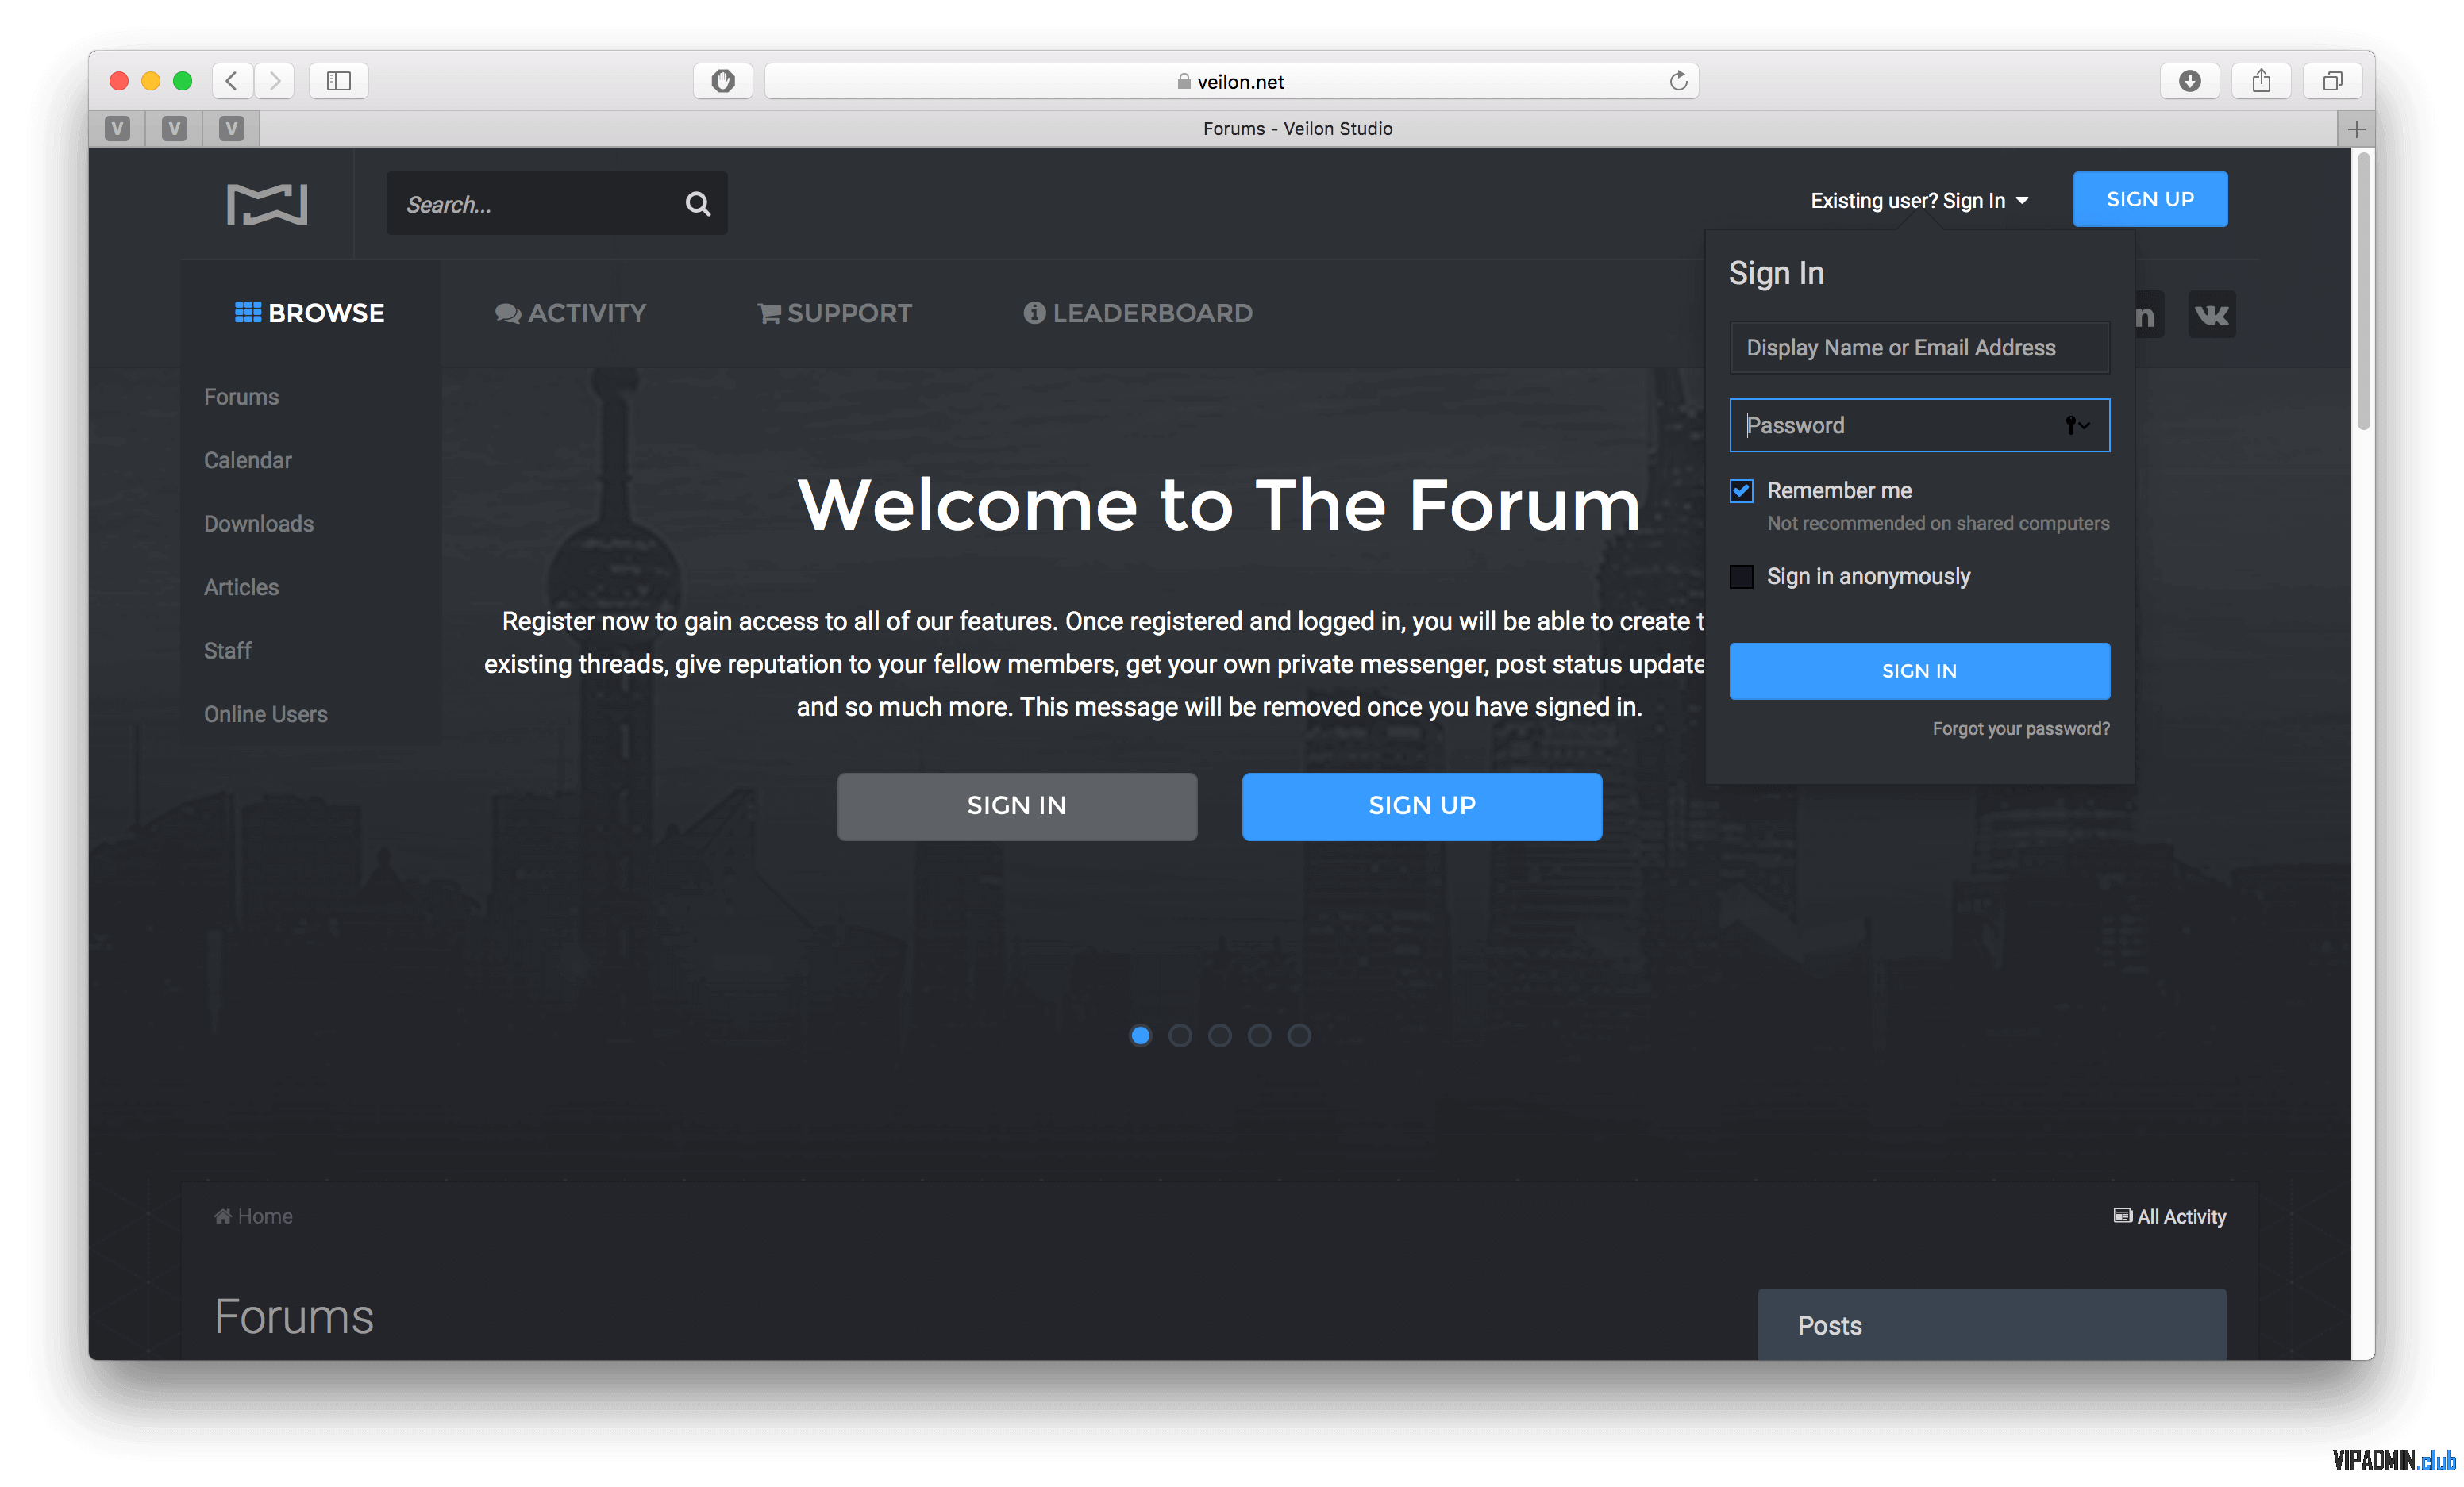Select second slider dot
Screen dimensions: 2464x1487
[x=1180, y=1036]
